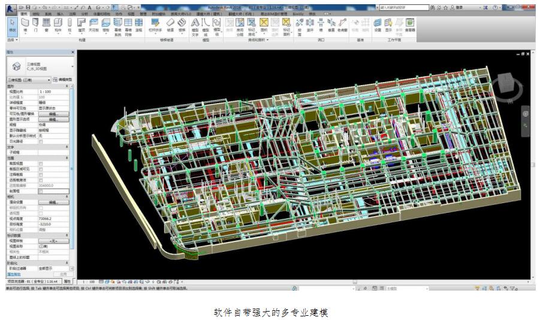Choose the Tag Area (标记面积) tool
Screen dimensions: 540x320
pyautogui.click(x=286, y=27)
